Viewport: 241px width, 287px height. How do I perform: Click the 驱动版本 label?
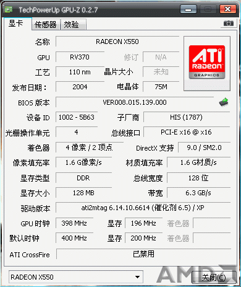[x=35, y=208]
